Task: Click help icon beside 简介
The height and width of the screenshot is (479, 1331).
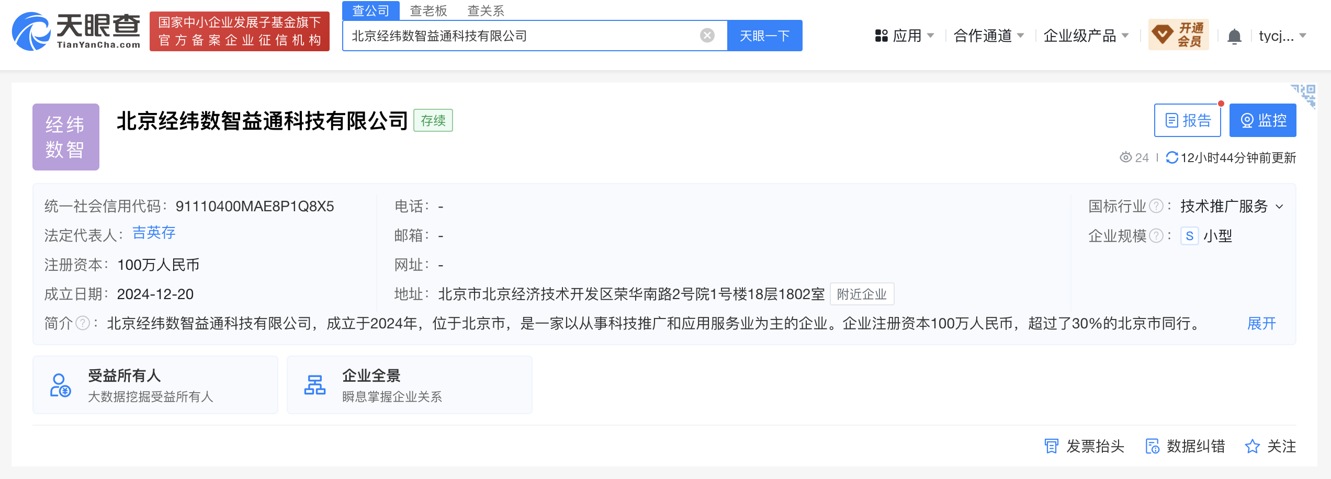Action: 83,323
